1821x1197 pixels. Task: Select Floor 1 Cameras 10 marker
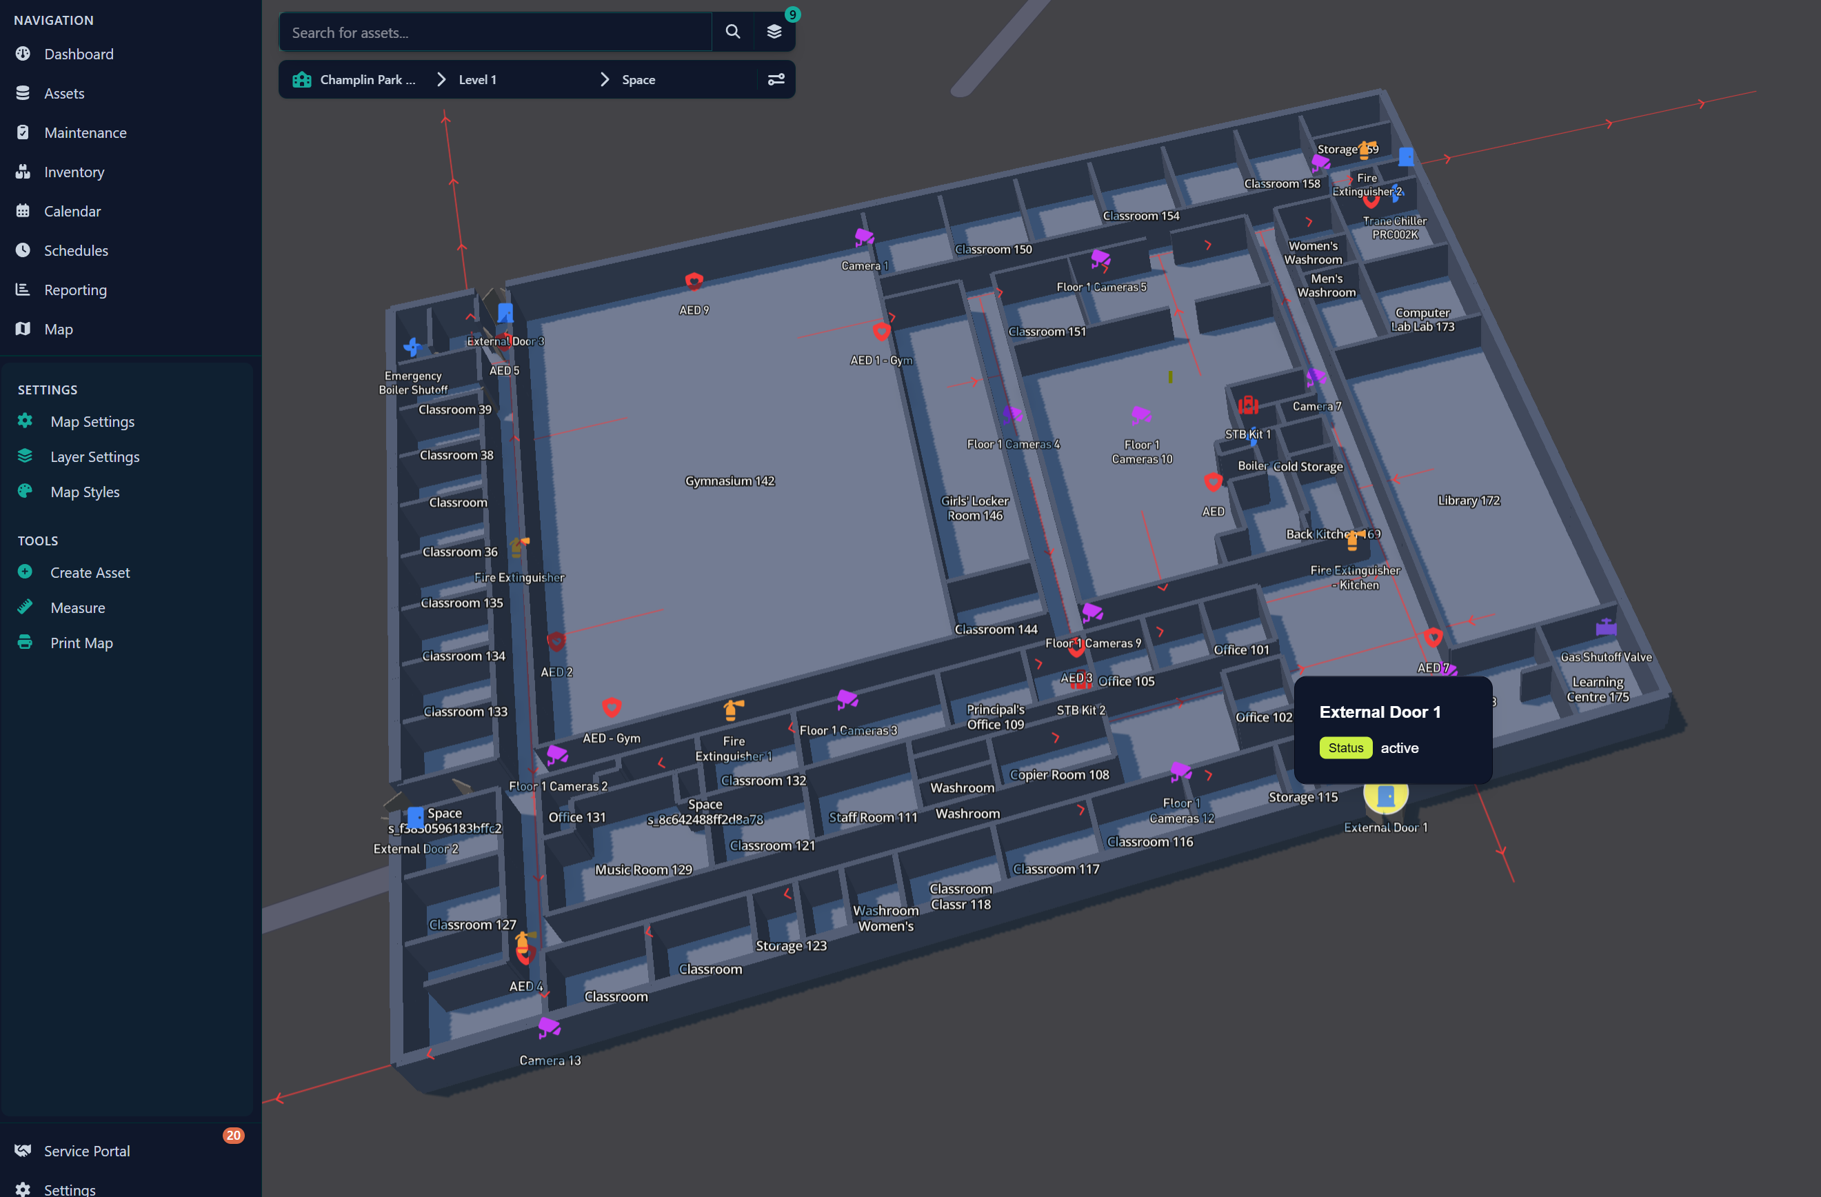(x=1141, y=415)
